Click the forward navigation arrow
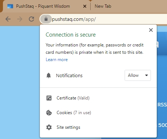 [x=20, y=19]
